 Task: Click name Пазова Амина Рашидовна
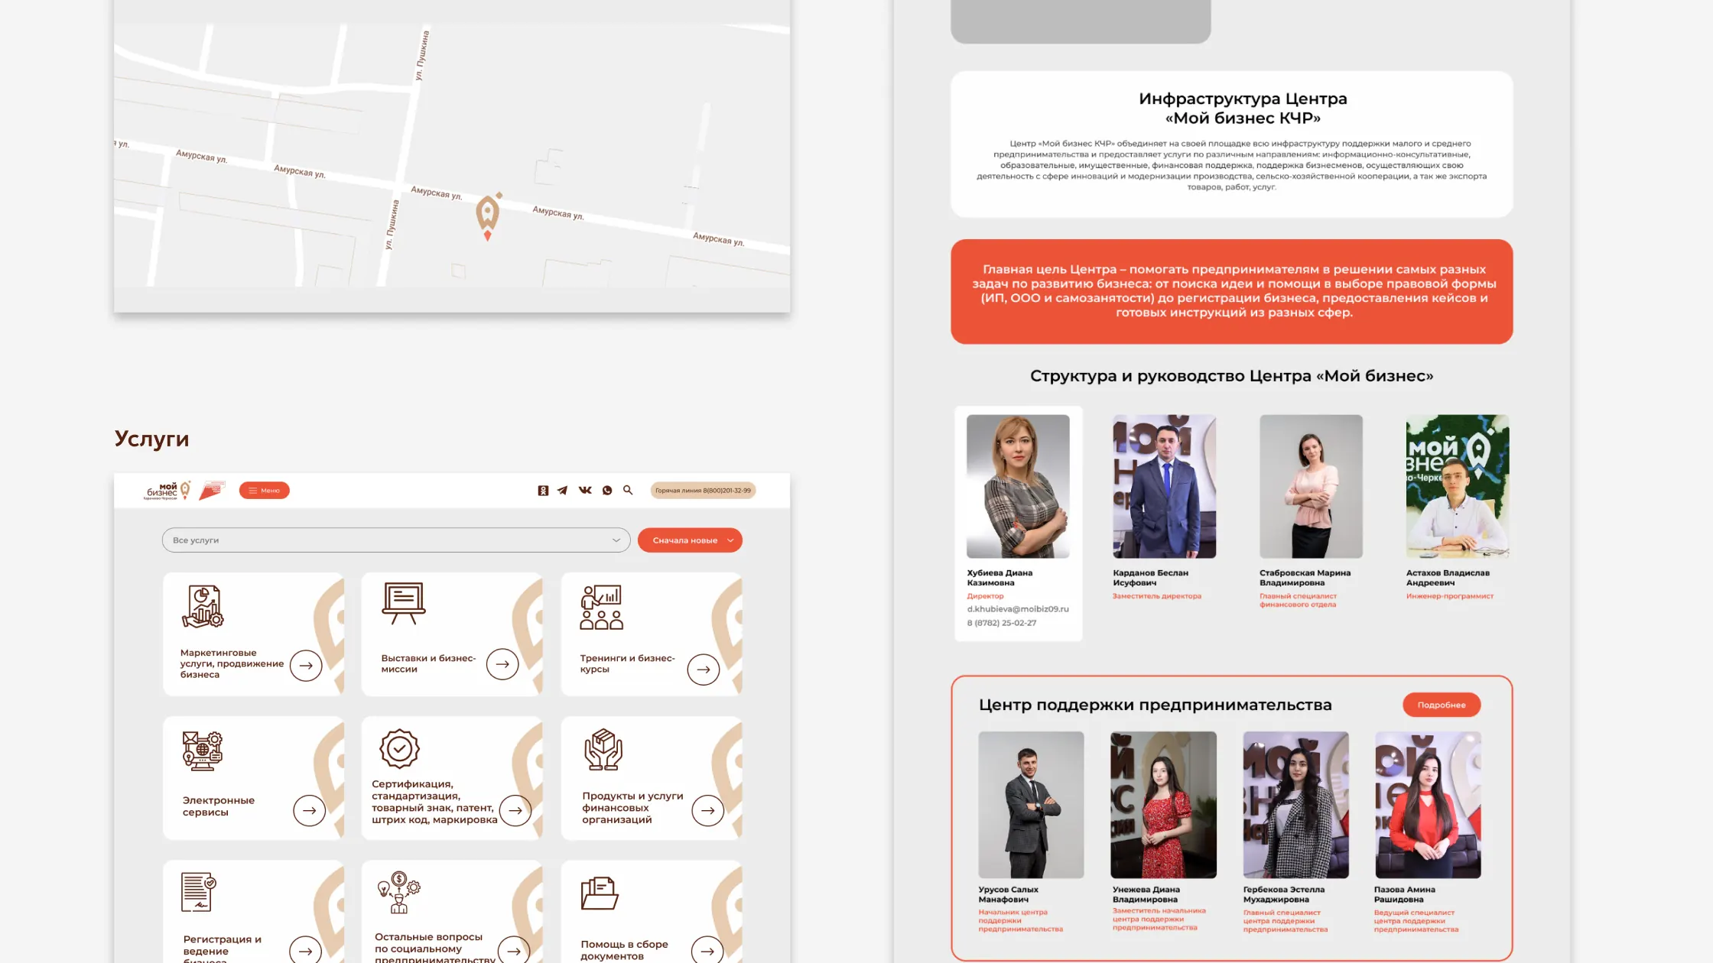[1405, 894]
